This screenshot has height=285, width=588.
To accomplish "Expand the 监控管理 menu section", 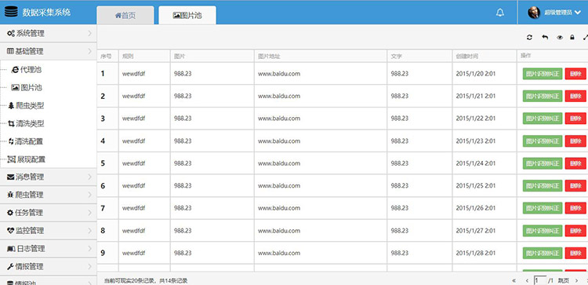I will [x=49, y=231].
